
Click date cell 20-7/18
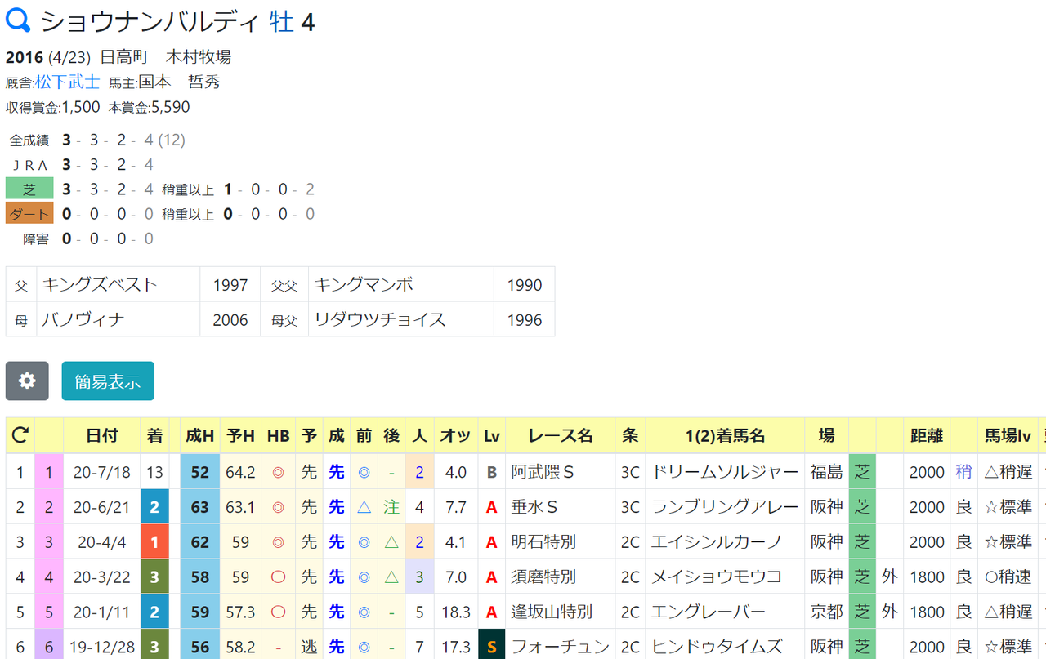[102, 472]
